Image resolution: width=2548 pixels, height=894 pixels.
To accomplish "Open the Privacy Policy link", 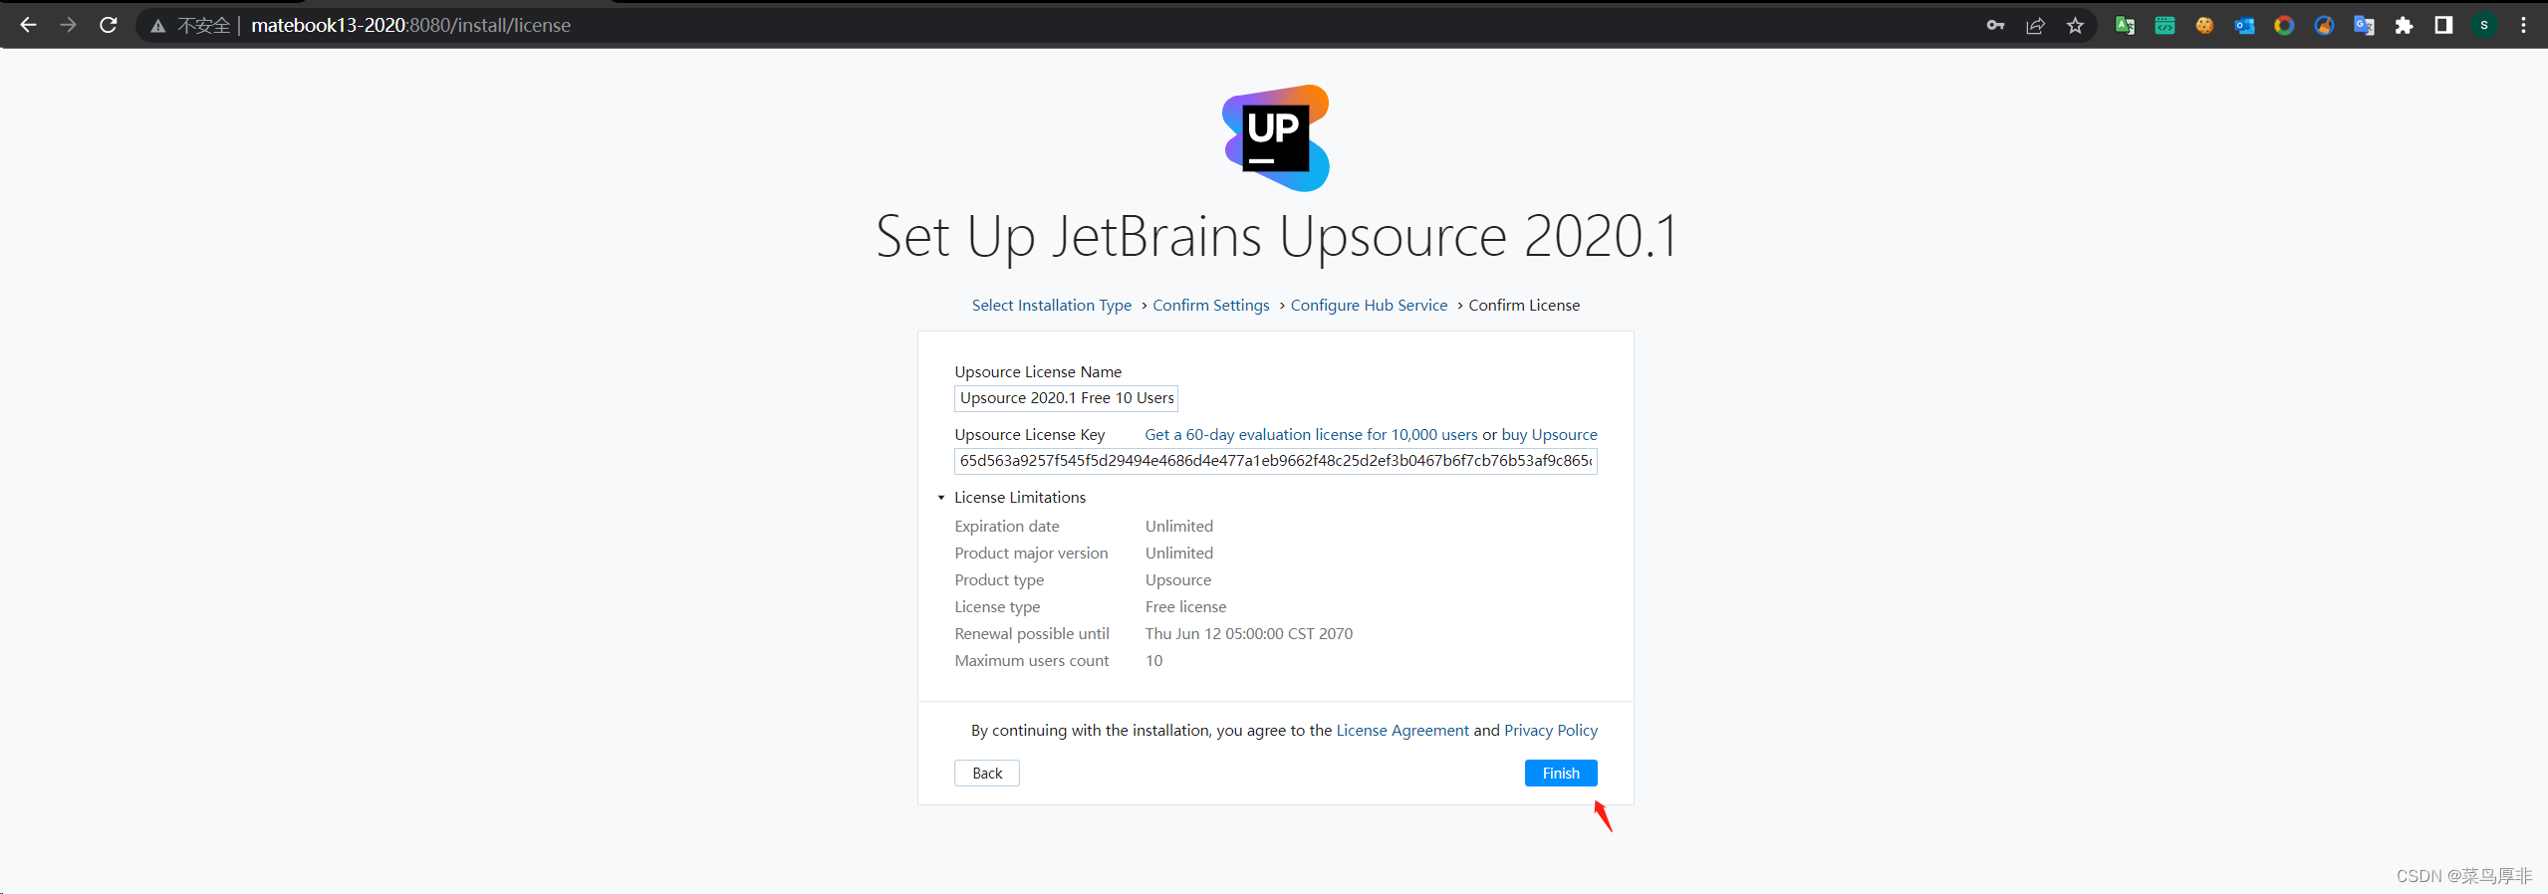I will click(1551, 731).
